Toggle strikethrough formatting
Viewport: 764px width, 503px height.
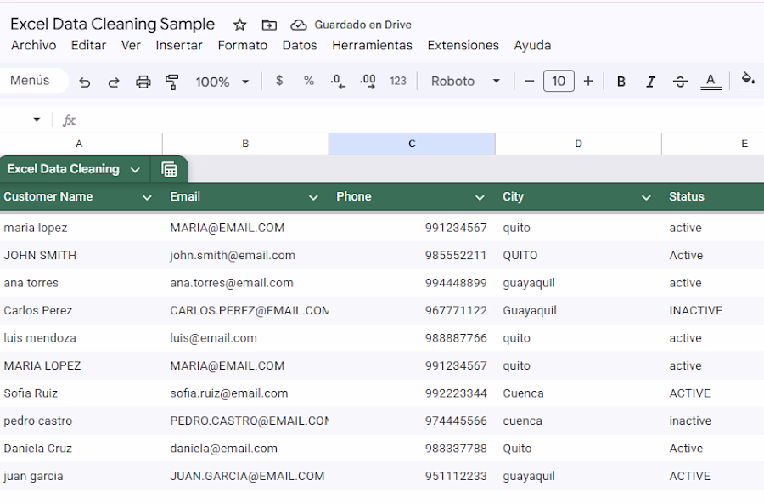[x=680, y=82]
